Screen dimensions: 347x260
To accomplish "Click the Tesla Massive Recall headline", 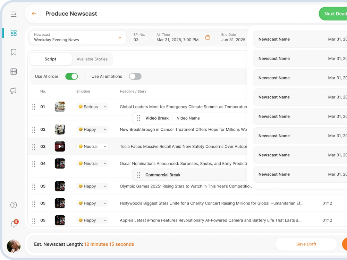I will point(183,147).
